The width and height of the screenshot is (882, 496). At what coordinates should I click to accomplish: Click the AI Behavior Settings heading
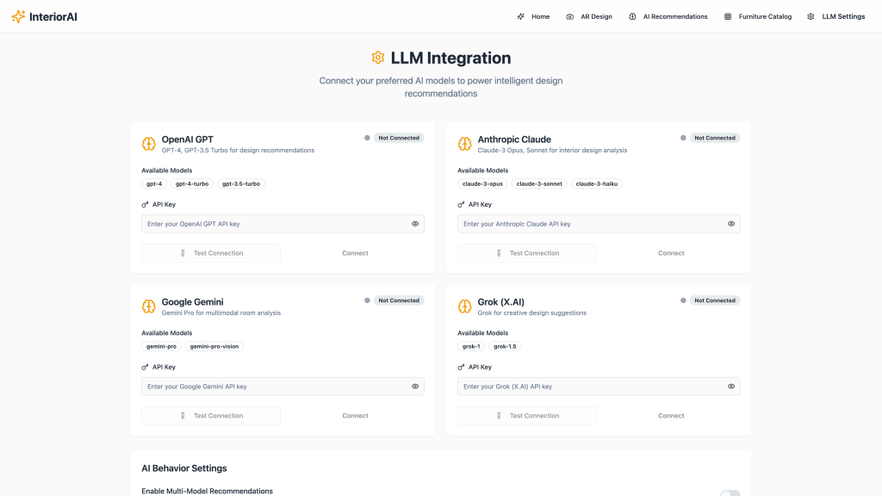(184, 468)
